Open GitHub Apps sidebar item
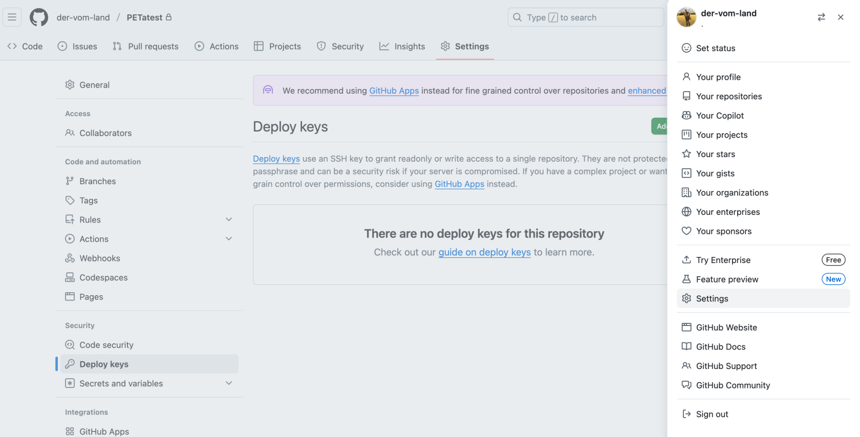 (149, 431)
